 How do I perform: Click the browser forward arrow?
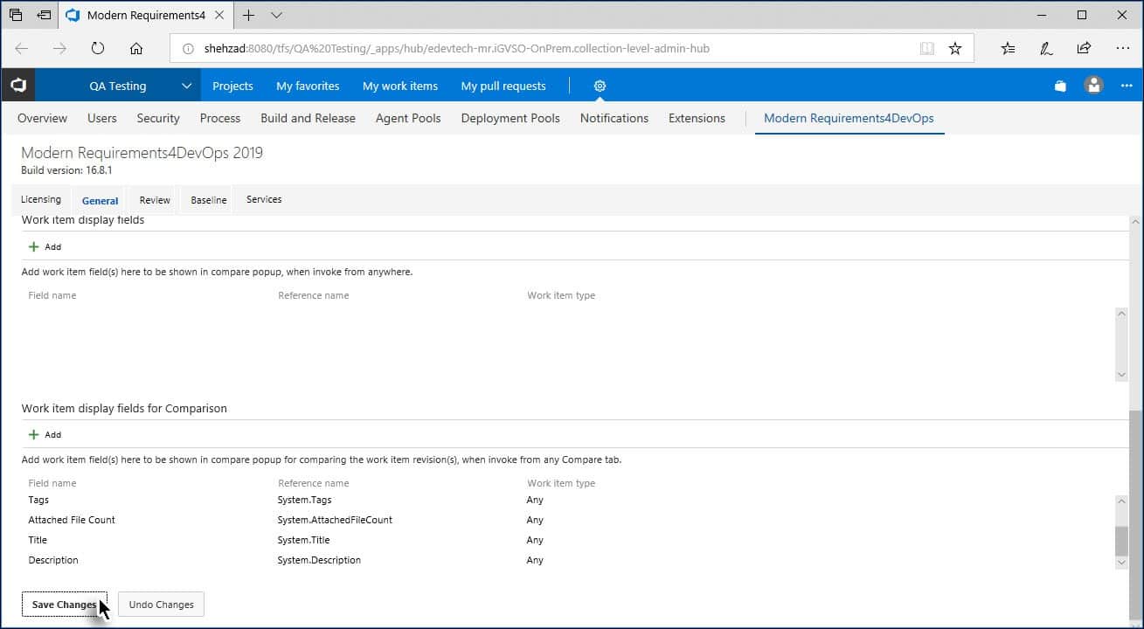click(59, 48)
